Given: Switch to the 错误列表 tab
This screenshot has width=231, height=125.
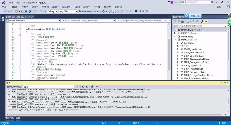Looking at the screenshot, I should [9, 118].
